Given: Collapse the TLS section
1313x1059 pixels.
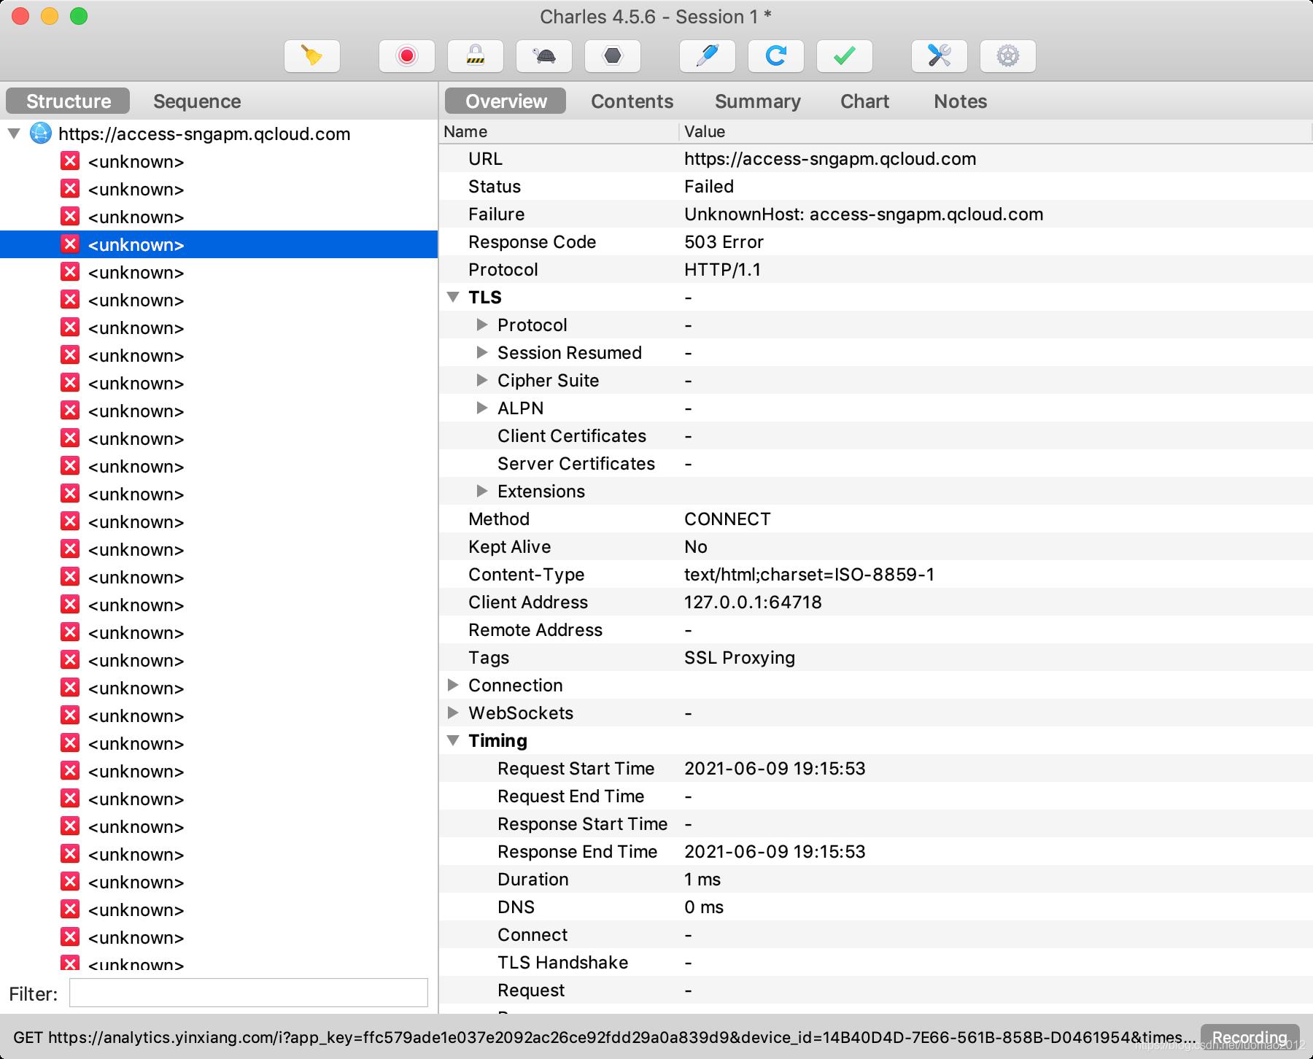Looking at the screenshot, I should (453, 297).
